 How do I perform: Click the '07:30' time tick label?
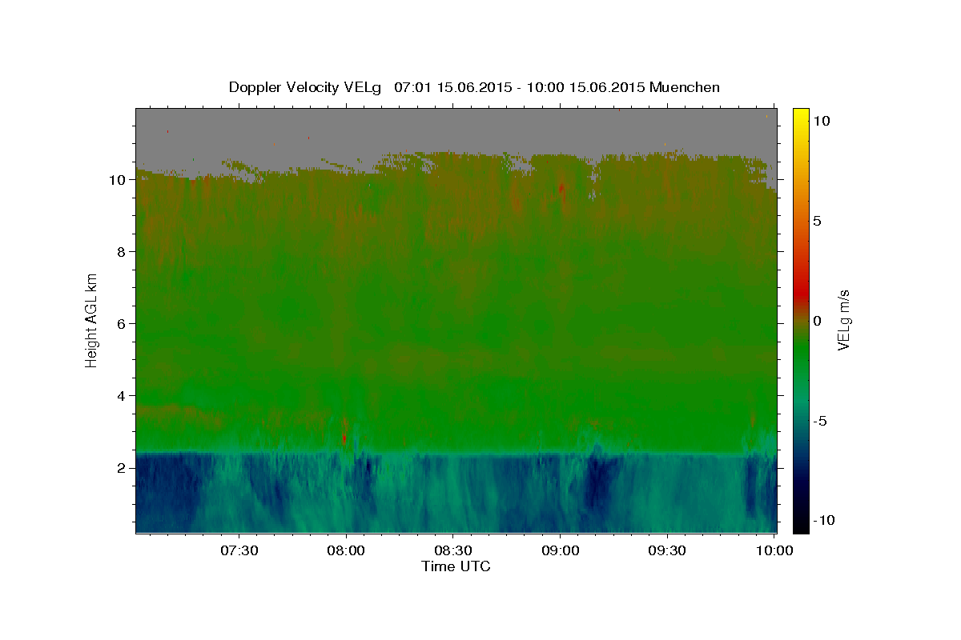click(239, 550)
